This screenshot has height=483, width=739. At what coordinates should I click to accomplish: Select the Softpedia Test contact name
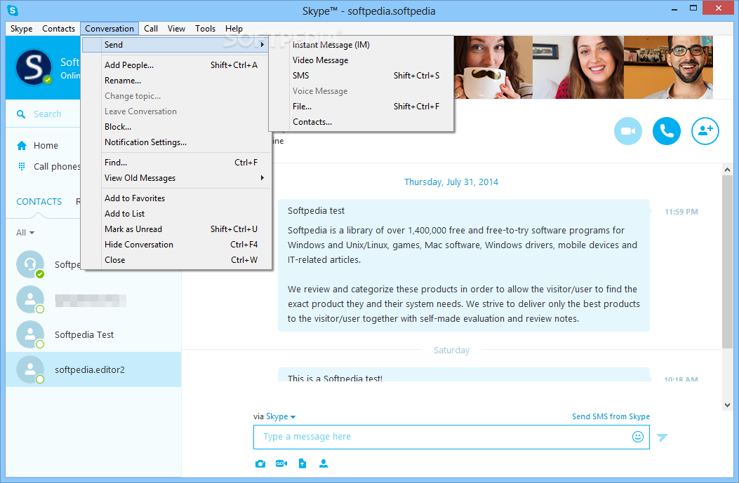tap(84, 334)
